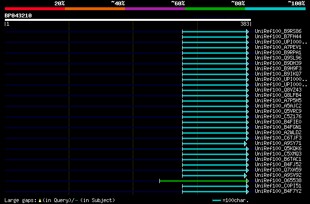
Task: Click the UniRef100_Q5VRC9 subject name
Action: pyautogui.click(x=278, y=111)
